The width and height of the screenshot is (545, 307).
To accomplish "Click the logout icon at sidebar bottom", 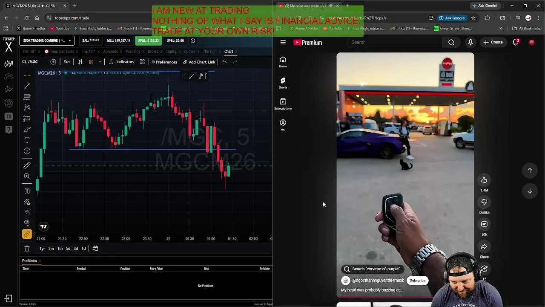I will tap(9, 298).
